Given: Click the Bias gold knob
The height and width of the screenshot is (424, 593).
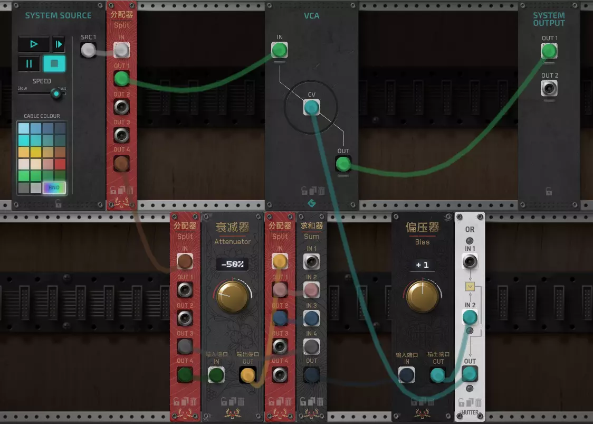Looking at the screenshot, I should (x=423, y=297).
